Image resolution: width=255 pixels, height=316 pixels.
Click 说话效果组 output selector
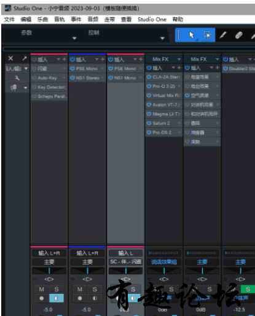pyautogui.click(x=164, y=262)
